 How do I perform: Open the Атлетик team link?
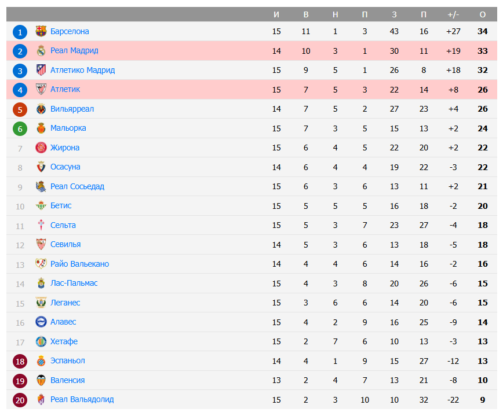click(x=65, y=89)
